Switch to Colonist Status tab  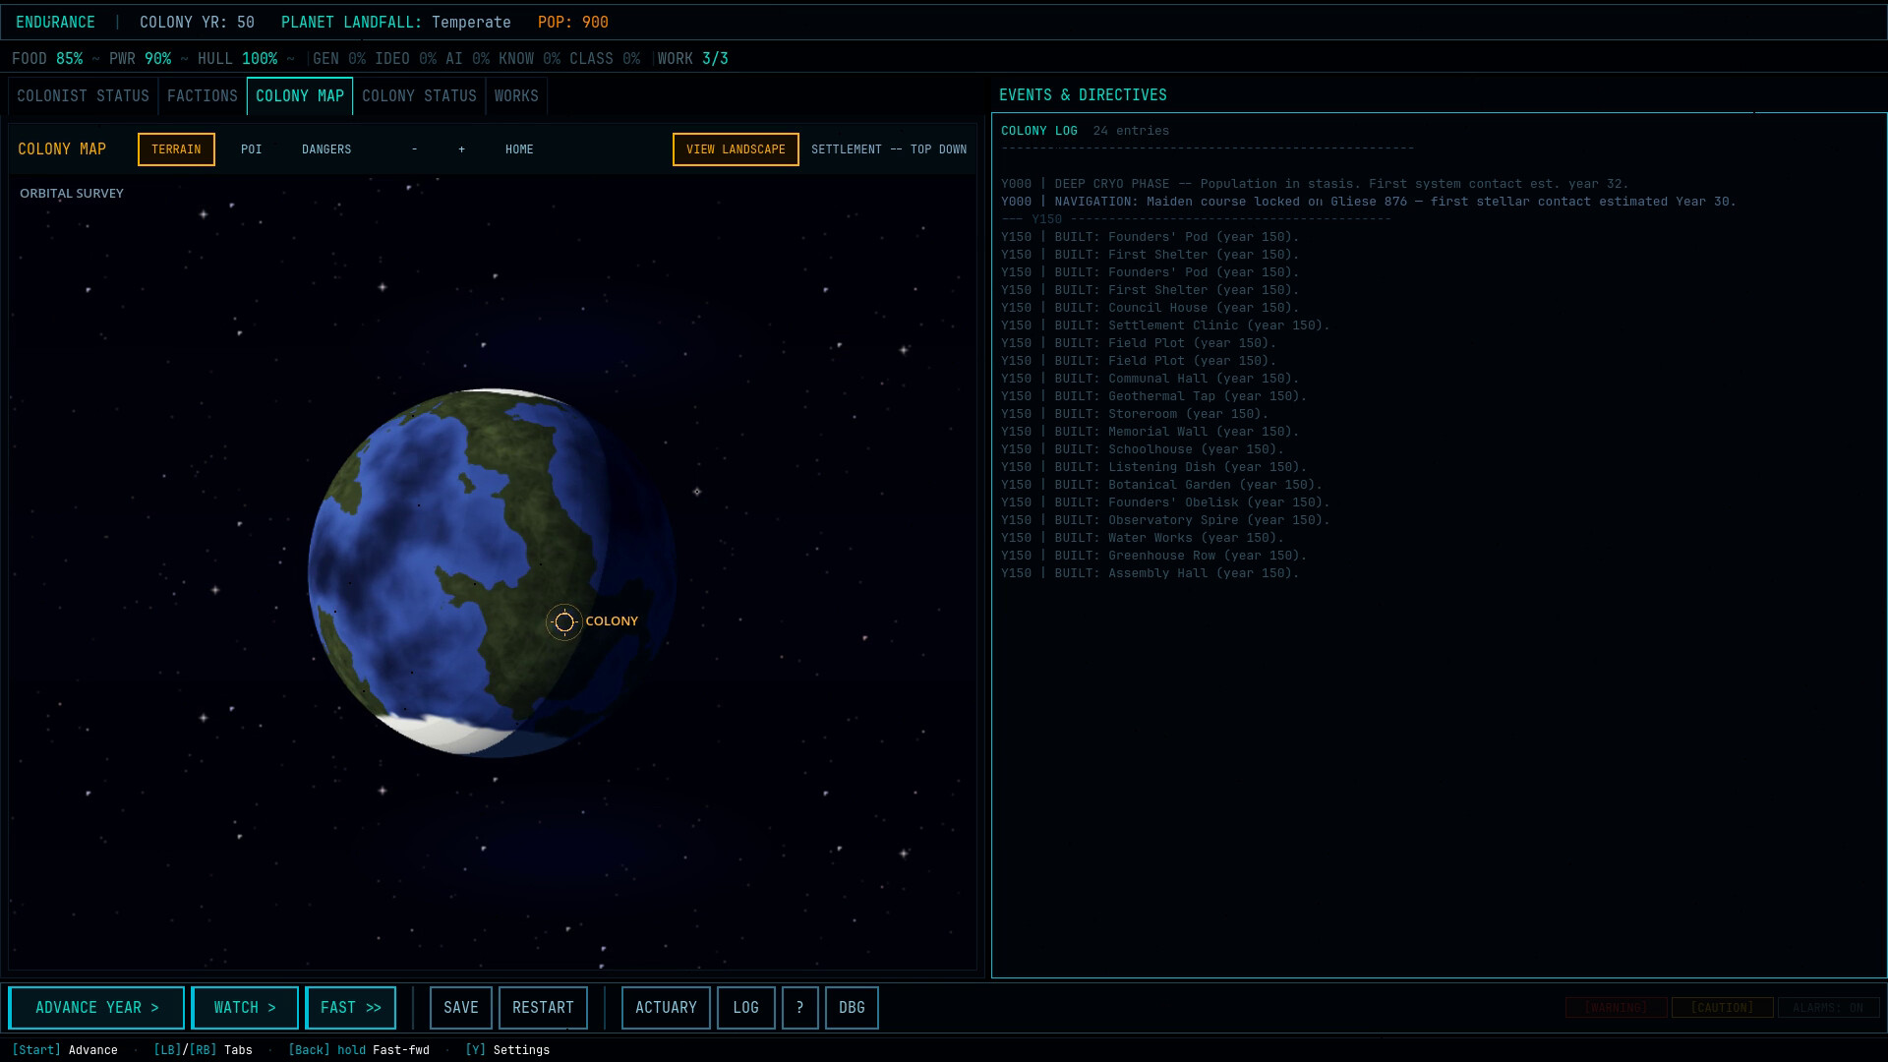click(83, 96)
